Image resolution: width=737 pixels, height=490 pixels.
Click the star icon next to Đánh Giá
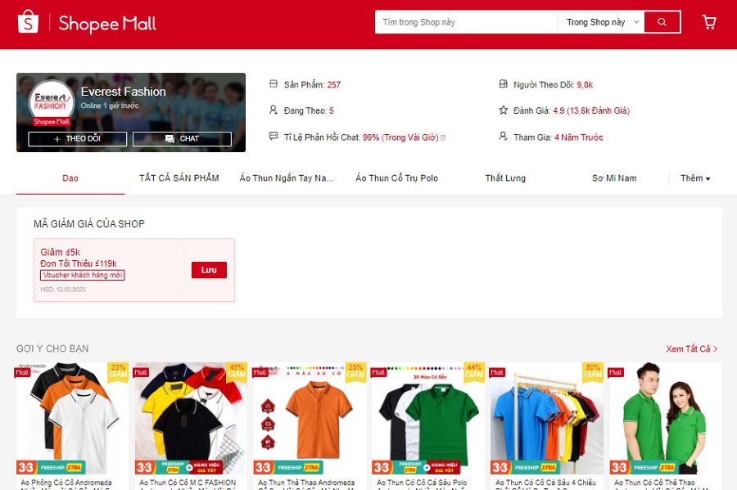click(x=504, y=110)
